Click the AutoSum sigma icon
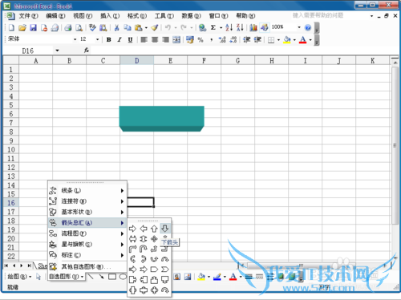Screen dimensions: 401x300 213,27
